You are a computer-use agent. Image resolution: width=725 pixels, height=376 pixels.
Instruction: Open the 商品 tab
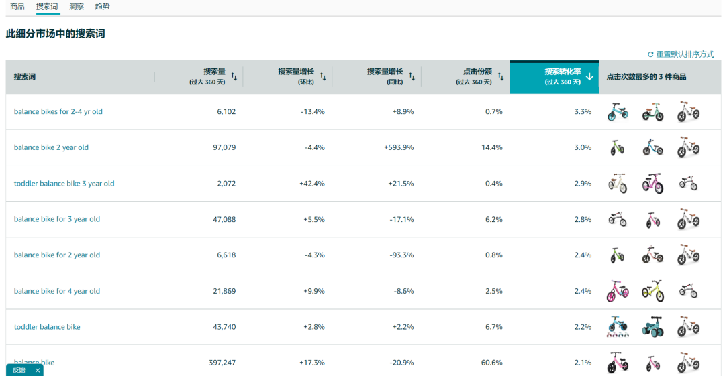tap(17, 7)
